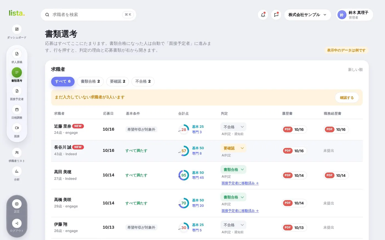Switch to the 書類合格 2 tab
Screen dimensions: 385x240
90,81
